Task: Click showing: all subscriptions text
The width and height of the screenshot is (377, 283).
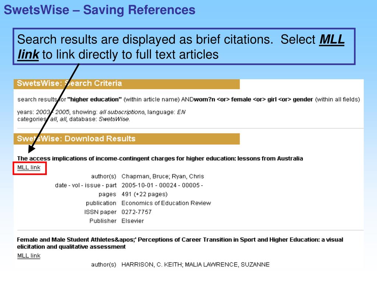Action: click(x=109, y=112)
